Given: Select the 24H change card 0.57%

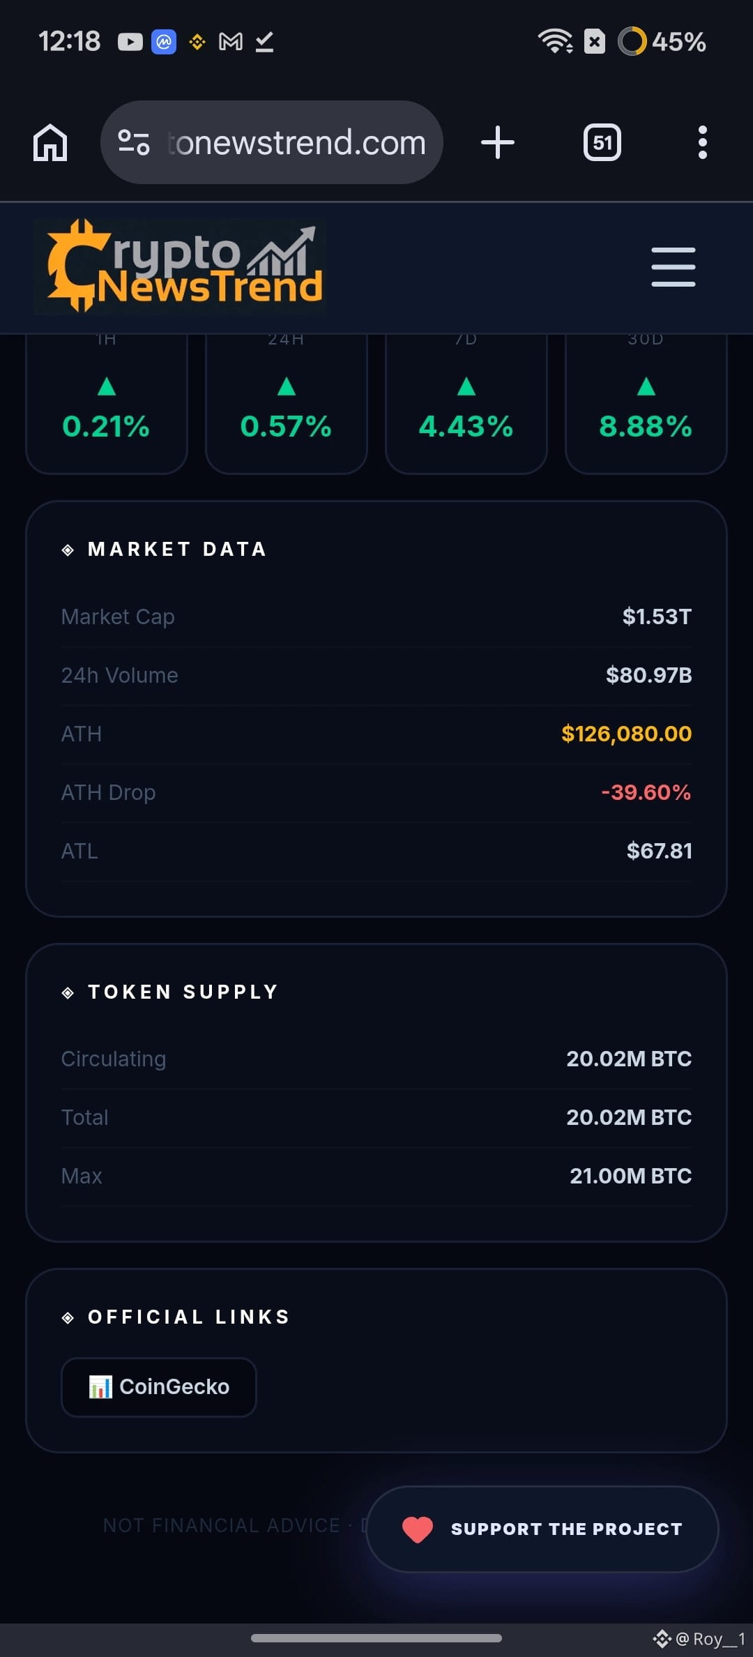Looking at the screenshot, I should [287, 404].
